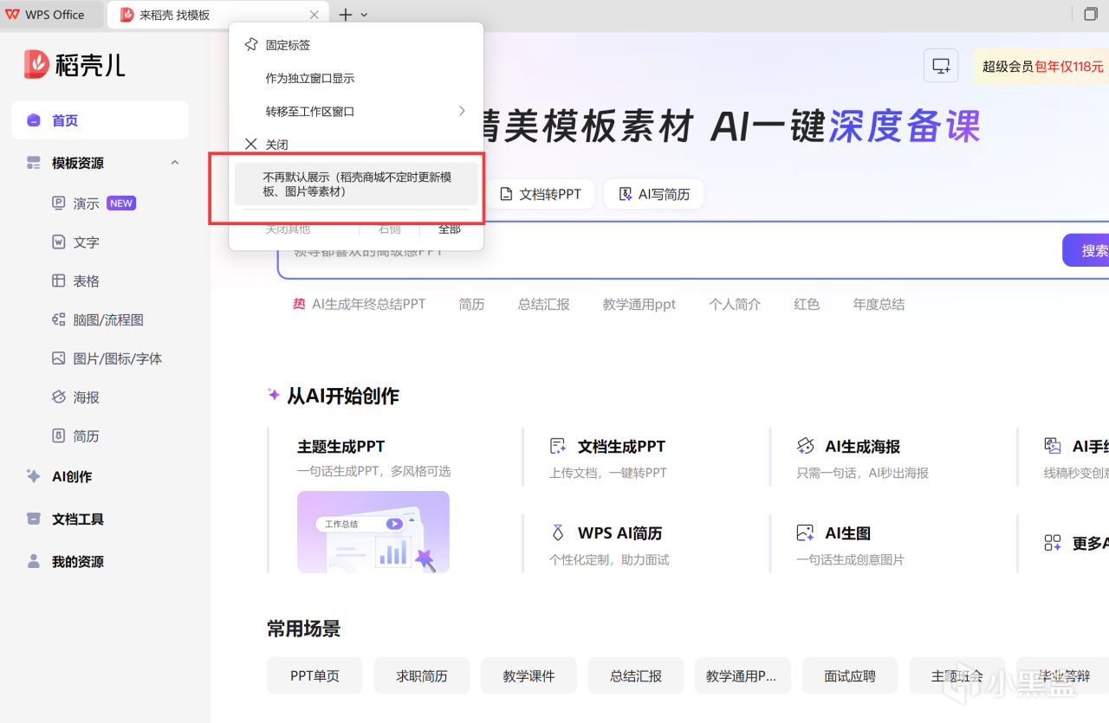Select the PPT单页 scene button
The height and width of the screenshot is (723, 1109).
tap(315, 676)
